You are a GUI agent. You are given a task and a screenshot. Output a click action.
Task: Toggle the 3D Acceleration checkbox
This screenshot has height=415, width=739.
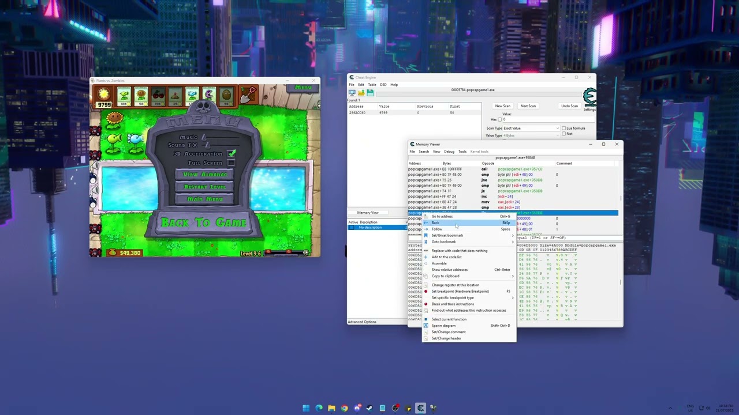point(232,153)
